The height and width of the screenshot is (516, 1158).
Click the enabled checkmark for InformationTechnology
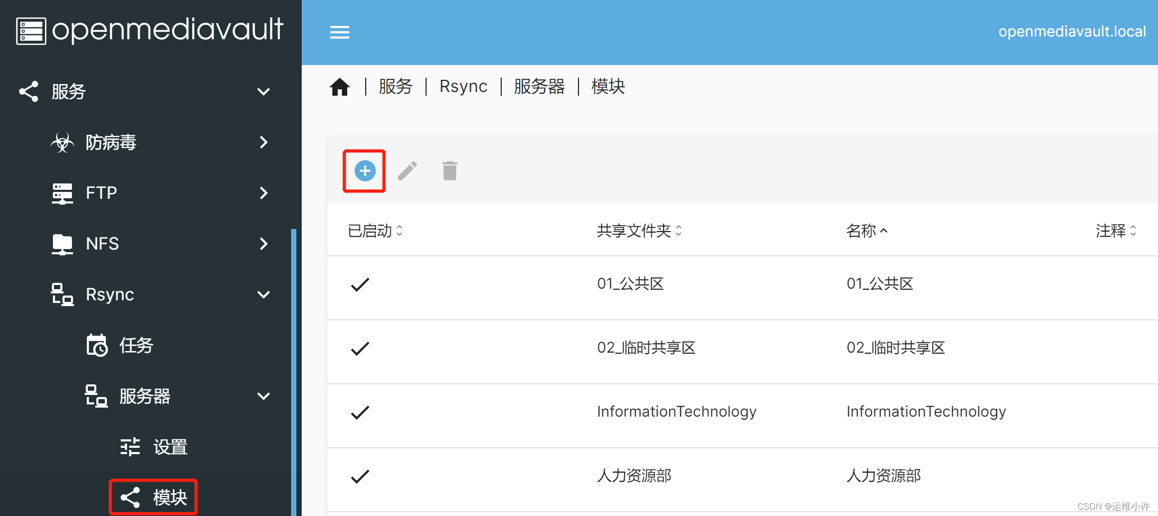[x=359, y=412]
